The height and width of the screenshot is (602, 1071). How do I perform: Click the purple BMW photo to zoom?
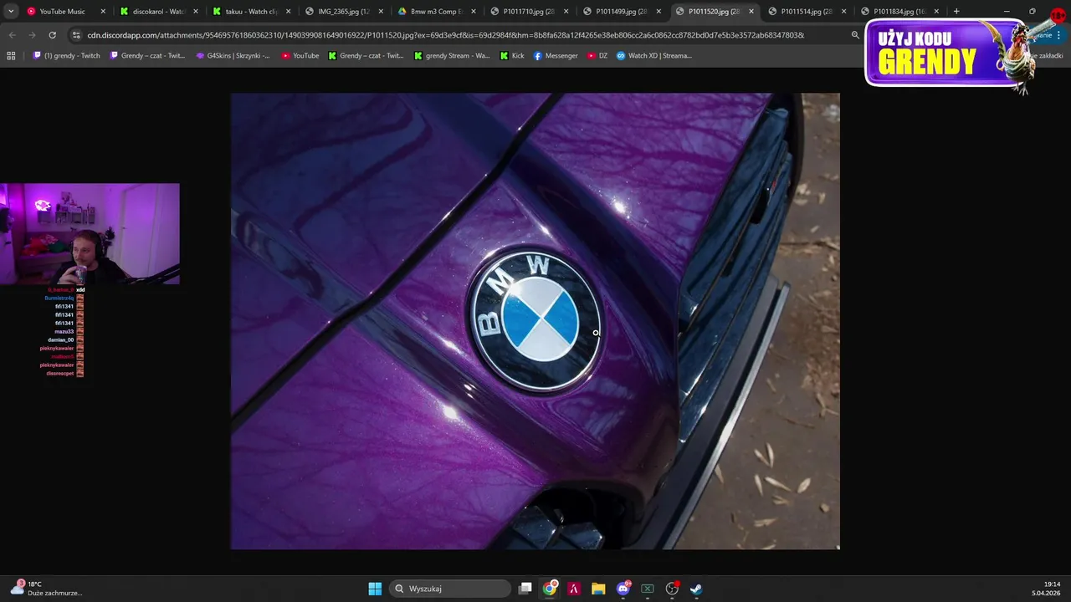point(535,321)
